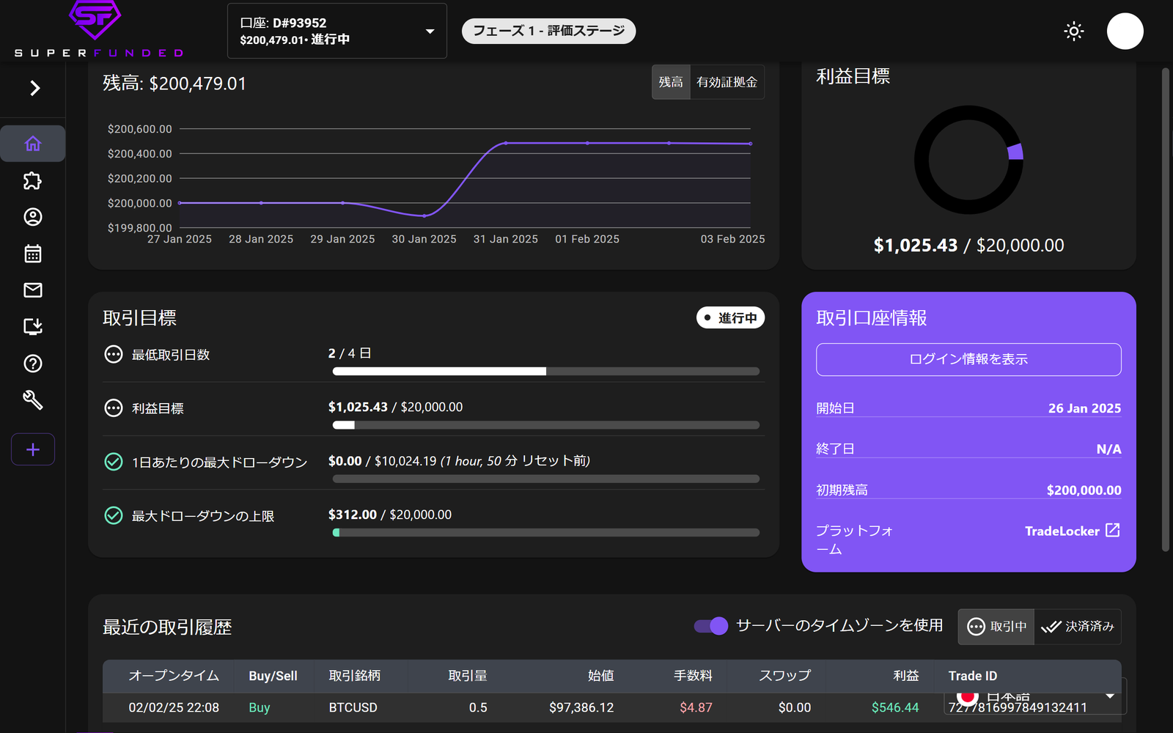Click the $4.87 commission cell
This screenshot has height=733, width=1173.
tap(696, 707)
